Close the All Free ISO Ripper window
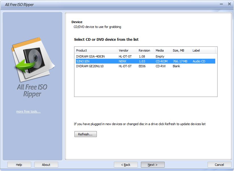Viewport: 234px width, 171px height. point(229,4)
